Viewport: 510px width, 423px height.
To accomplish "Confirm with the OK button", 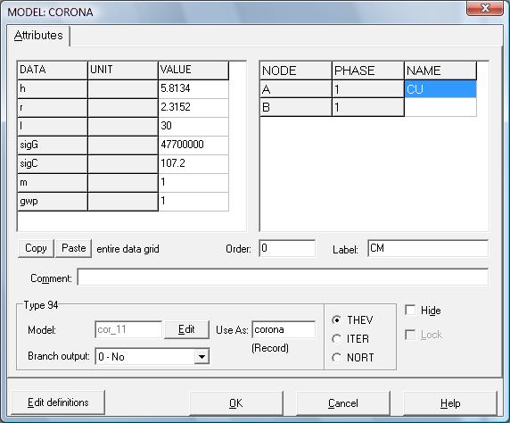I will coord(235,403).
